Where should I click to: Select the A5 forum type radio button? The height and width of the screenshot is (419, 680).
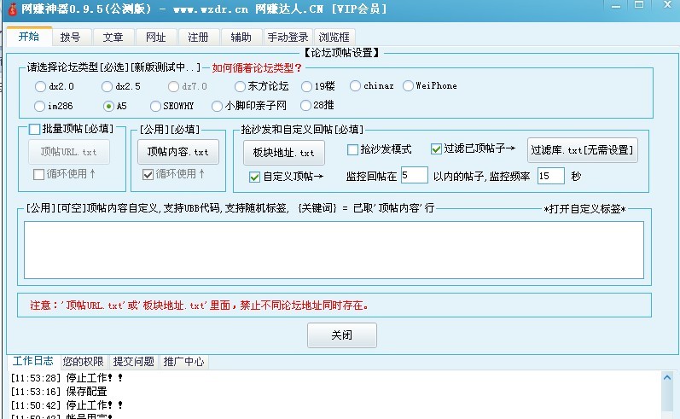108,107
